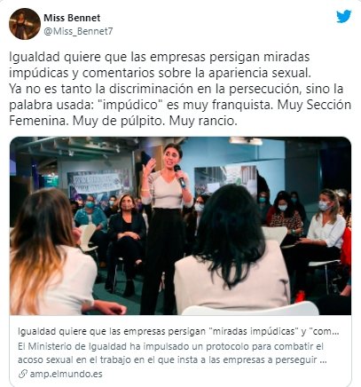
Task: Click the banner sign in the photo background
Action: (x=97, y=183)
